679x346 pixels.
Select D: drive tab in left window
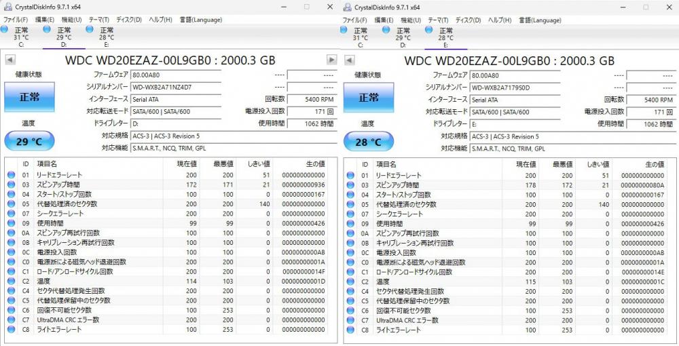point(64,37)
